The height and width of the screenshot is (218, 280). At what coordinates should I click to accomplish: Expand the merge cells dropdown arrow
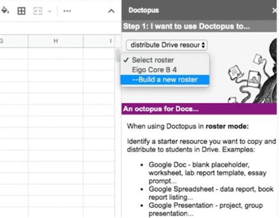coord(50,11)
